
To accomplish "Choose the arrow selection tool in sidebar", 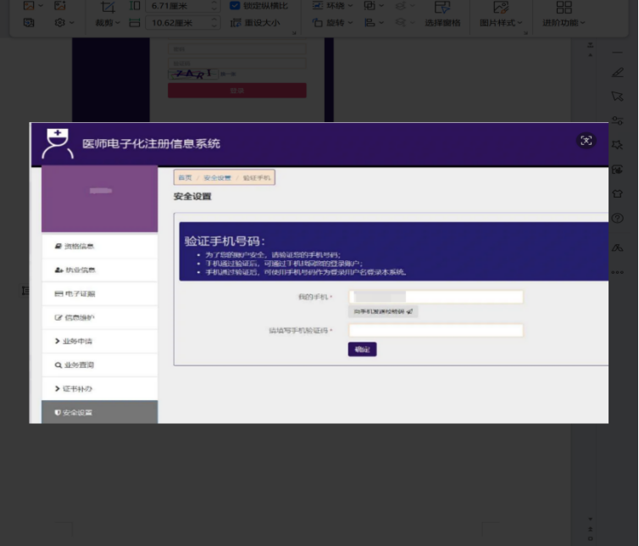I will [618, 97].
